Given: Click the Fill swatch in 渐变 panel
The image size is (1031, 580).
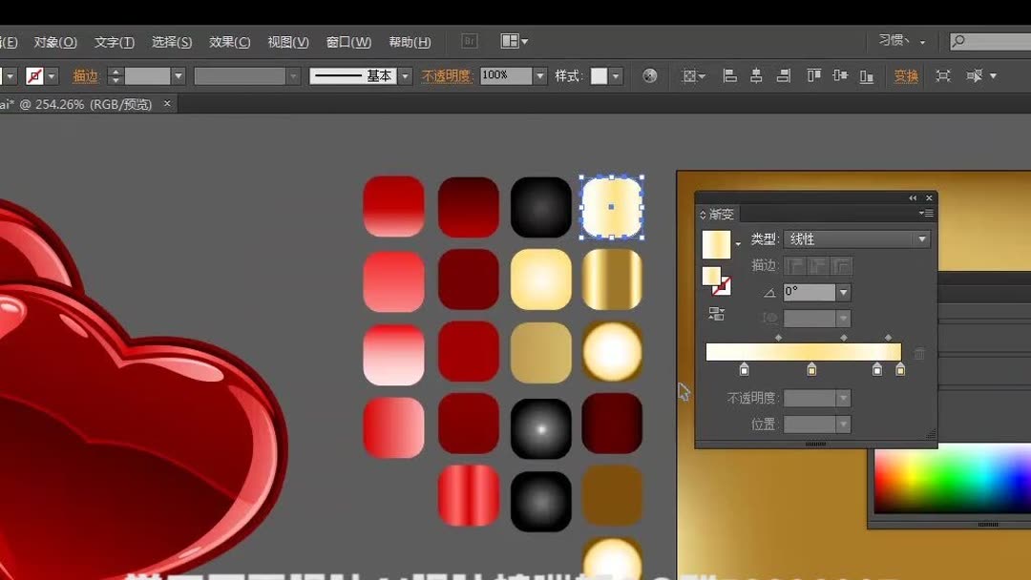Looking at the screenshot, I should click(x=711, y=276).
